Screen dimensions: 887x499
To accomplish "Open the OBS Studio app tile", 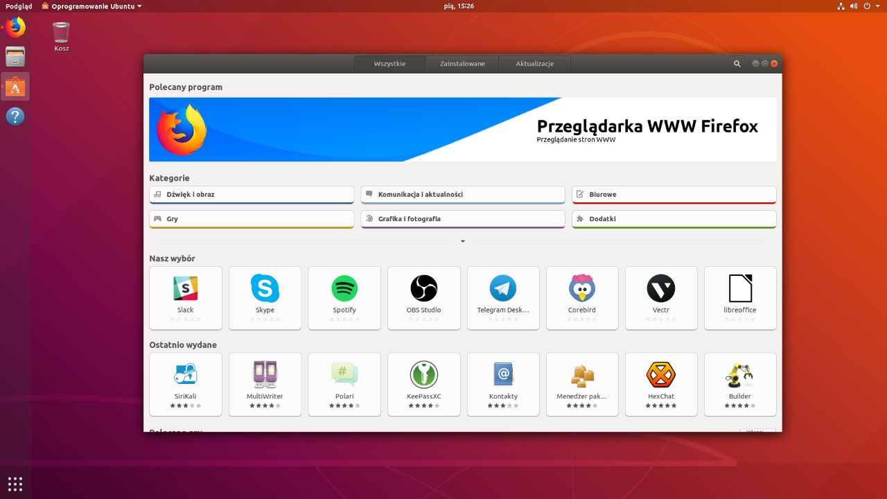I will [423, 298].
